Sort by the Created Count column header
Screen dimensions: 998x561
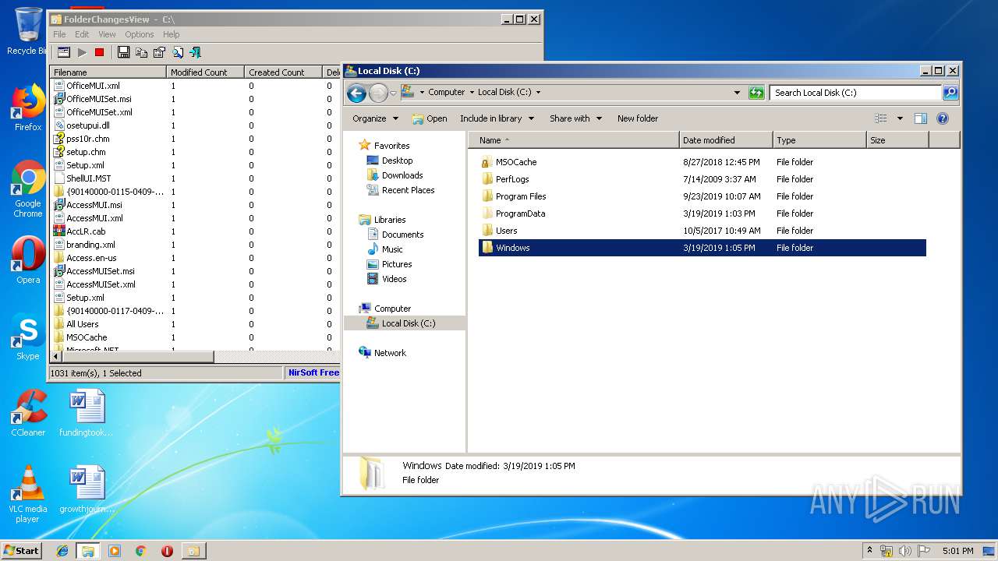284,72
